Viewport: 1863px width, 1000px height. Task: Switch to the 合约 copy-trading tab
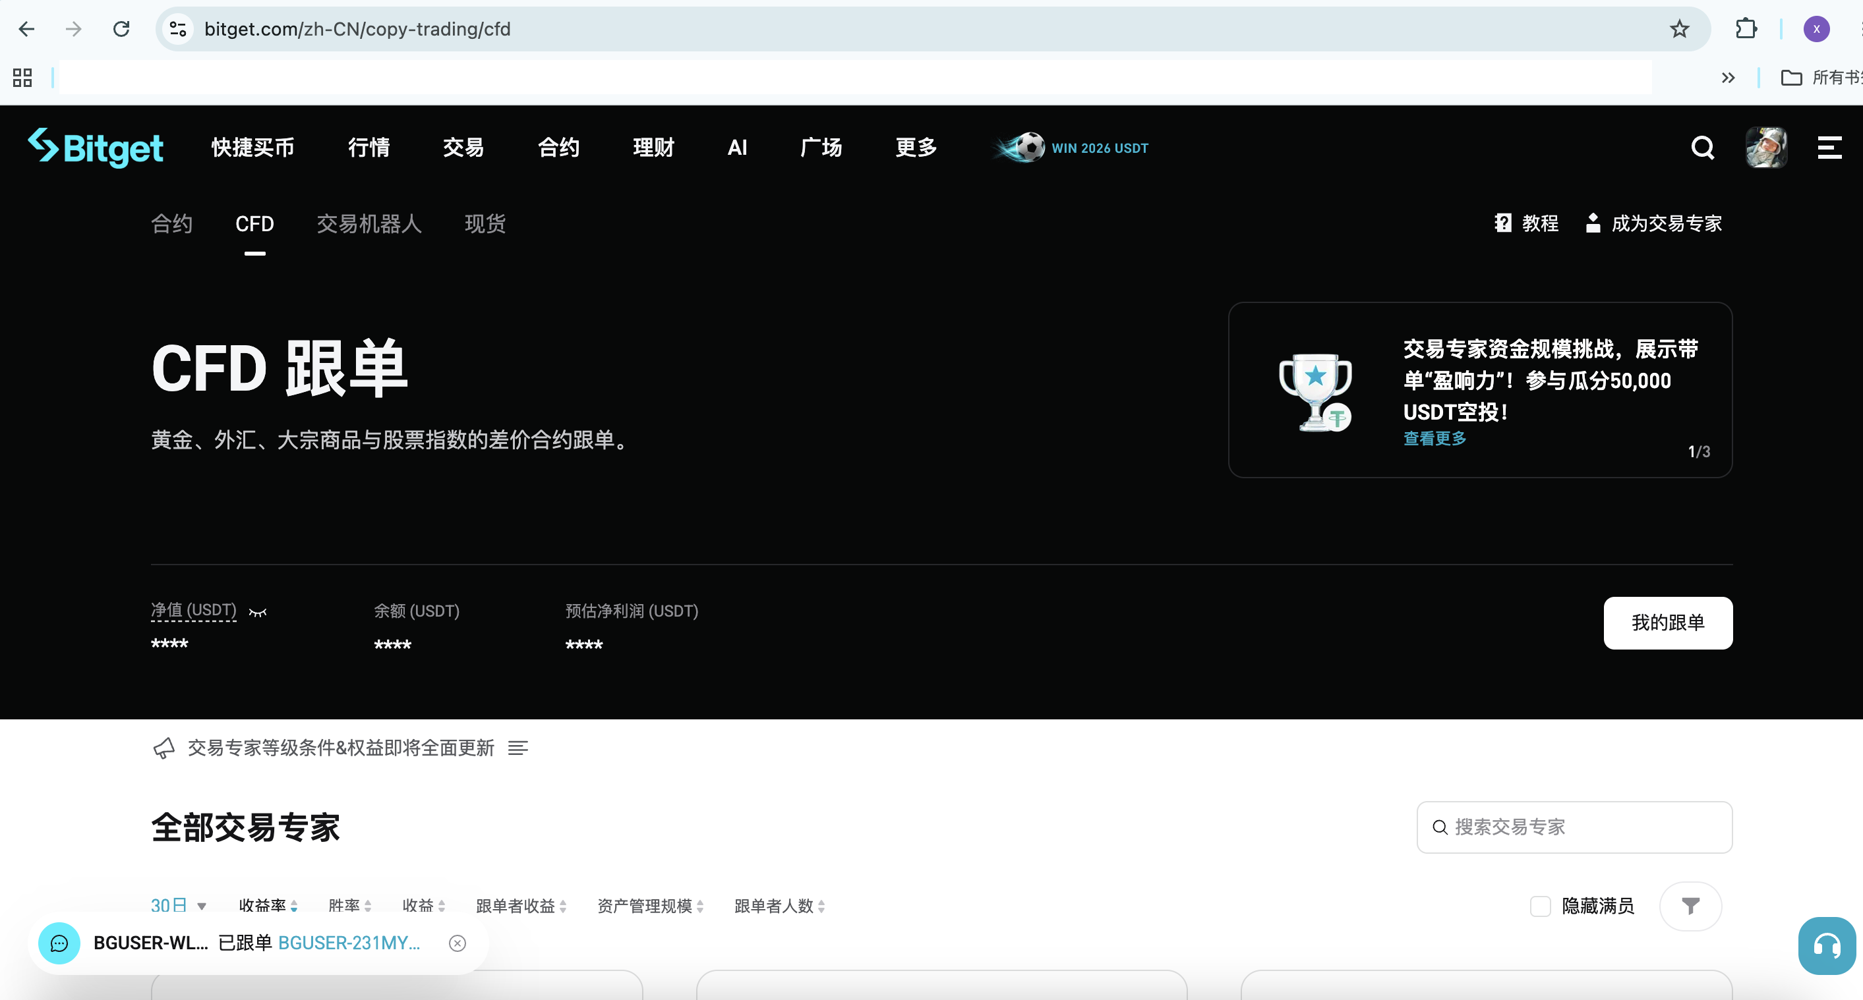click(171, 223)
